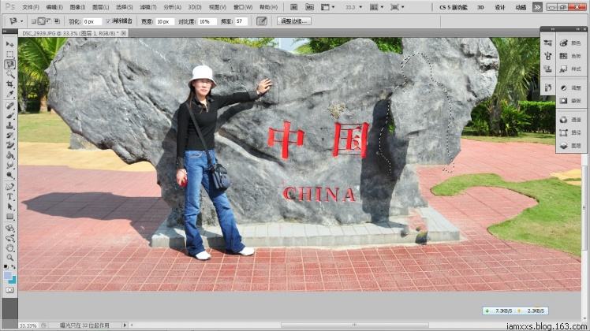Open the Channels (通道) panel

coord(570,120)
